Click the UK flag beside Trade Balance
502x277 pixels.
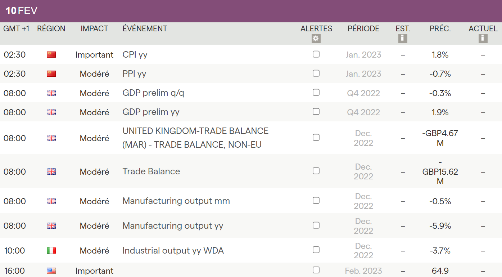pyautogui.click(x=51, y=171)
